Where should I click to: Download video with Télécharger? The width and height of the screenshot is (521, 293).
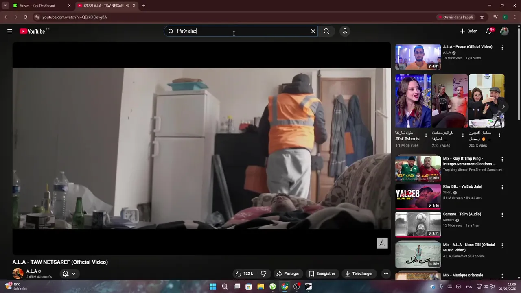click(x=359, y=273)
